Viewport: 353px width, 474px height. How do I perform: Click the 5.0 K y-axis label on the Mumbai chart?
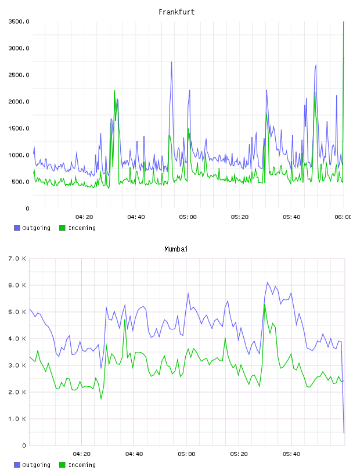click(17, 312)
